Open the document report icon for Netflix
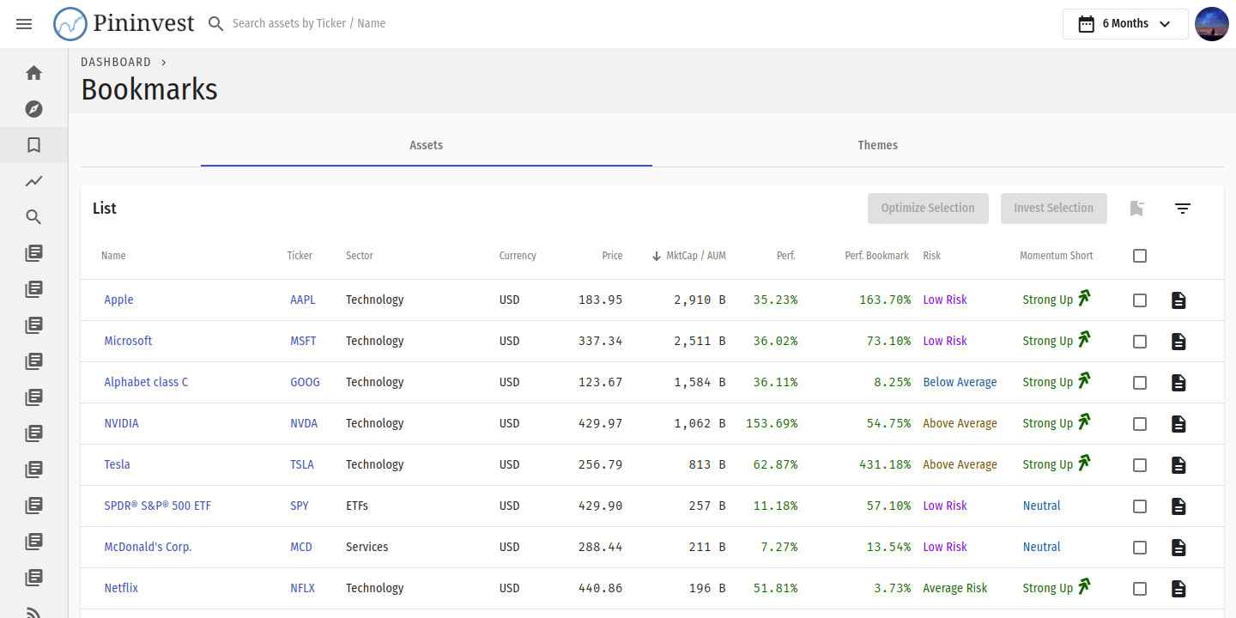1236x618 pixels. [x=1178, y=589]
